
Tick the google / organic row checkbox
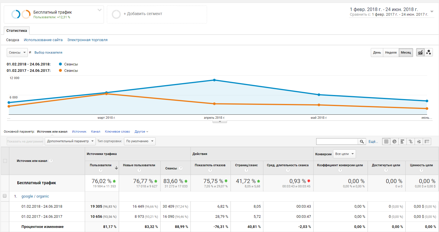pos(5,196)
